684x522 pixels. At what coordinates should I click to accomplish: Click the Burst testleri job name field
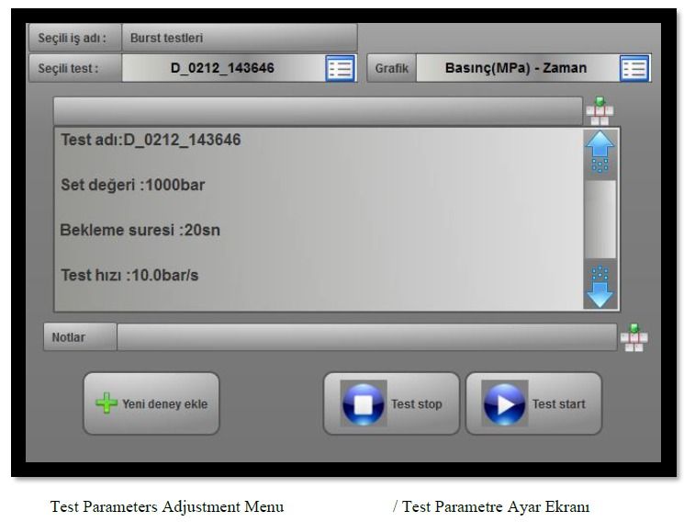240,38
